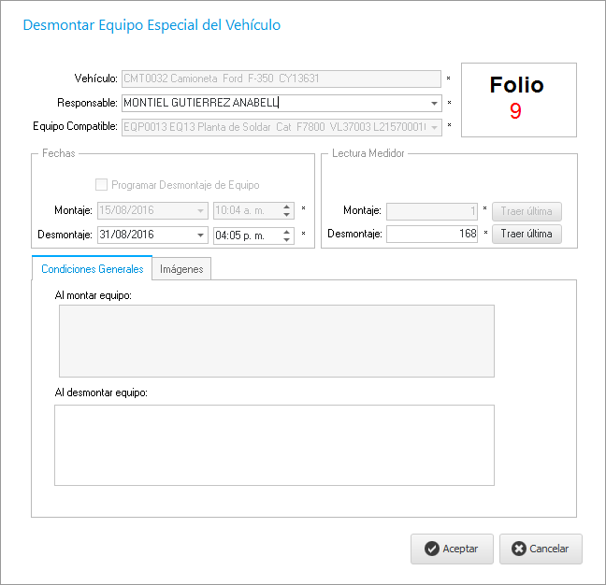Click the Al desmontar equipo text area
Screen dimensions: 606x585
274,445
